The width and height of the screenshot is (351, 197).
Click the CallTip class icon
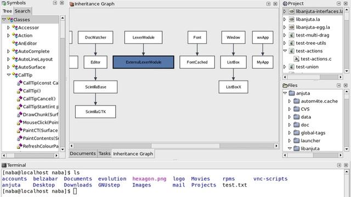click(x=15, y=75)
